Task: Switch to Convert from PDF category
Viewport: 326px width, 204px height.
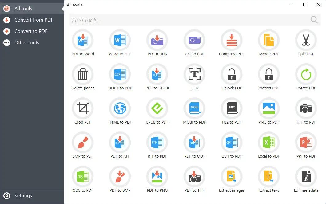Action: pos(34,20)
